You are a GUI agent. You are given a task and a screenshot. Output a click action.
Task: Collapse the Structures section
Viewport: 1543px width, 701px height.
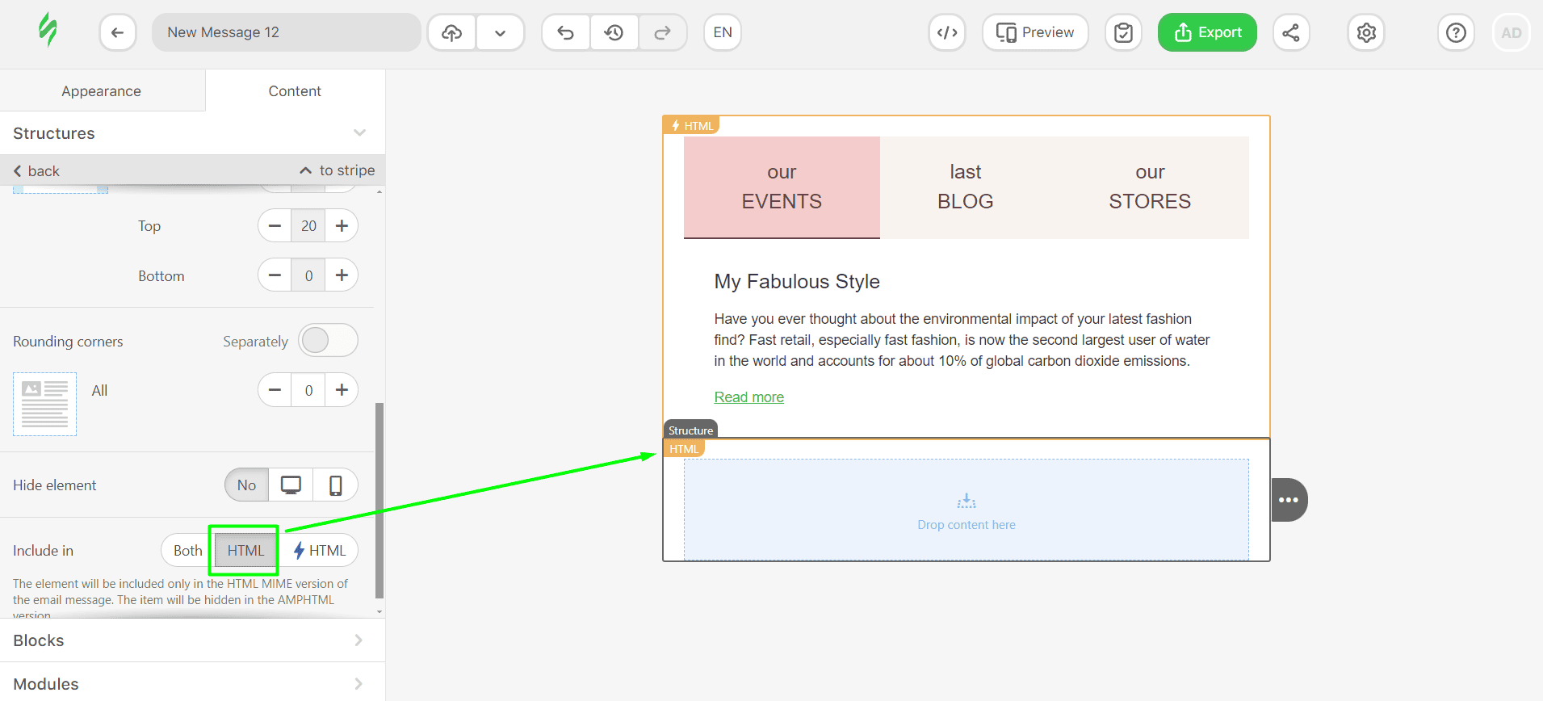point(192,133)
